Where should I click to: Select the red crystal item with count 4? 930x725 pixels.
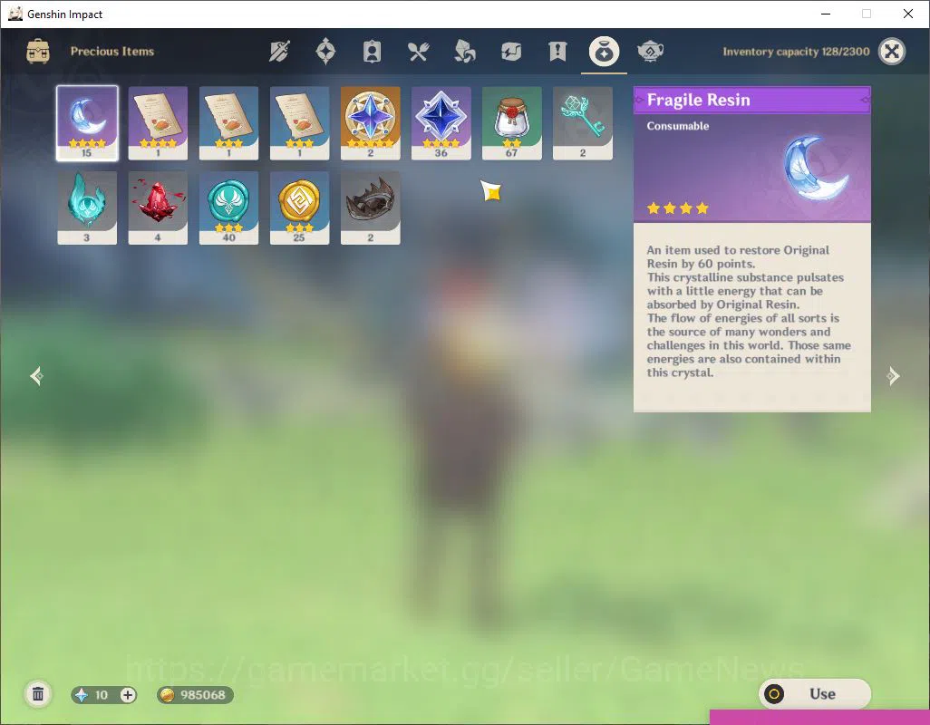(x=158, y=208)
